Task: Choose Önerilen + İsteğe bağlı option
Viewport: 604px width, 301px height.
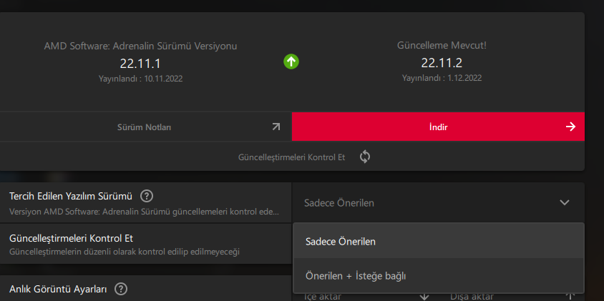Action: tap(439, 275)
